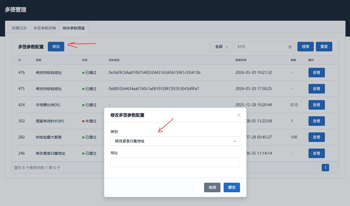Click the blue 修改 button
This screenshot has width=350, height=206.
56,47
